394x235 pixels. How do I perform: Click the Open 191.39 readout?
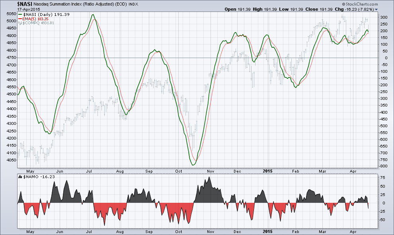pos(238,9)
